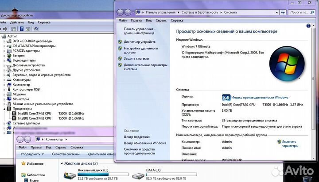This screenshot has height=182, width=319.
Task: Click Центр поддержки link
Action: tap(137, 137)
